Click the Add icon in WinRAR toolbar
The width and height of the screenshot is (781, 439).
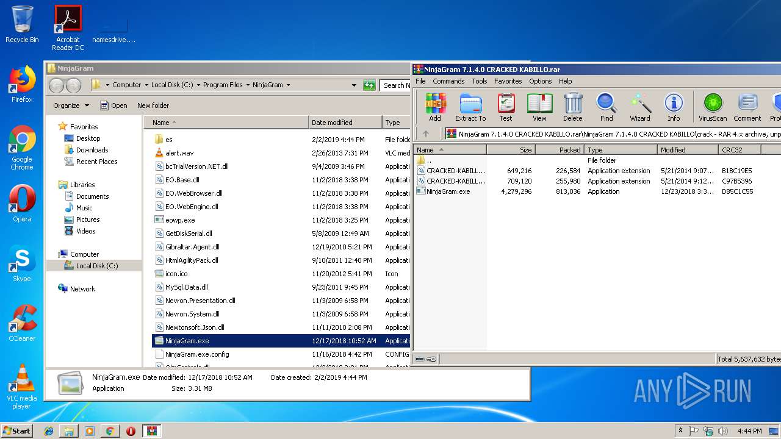[x=435, y=107]
